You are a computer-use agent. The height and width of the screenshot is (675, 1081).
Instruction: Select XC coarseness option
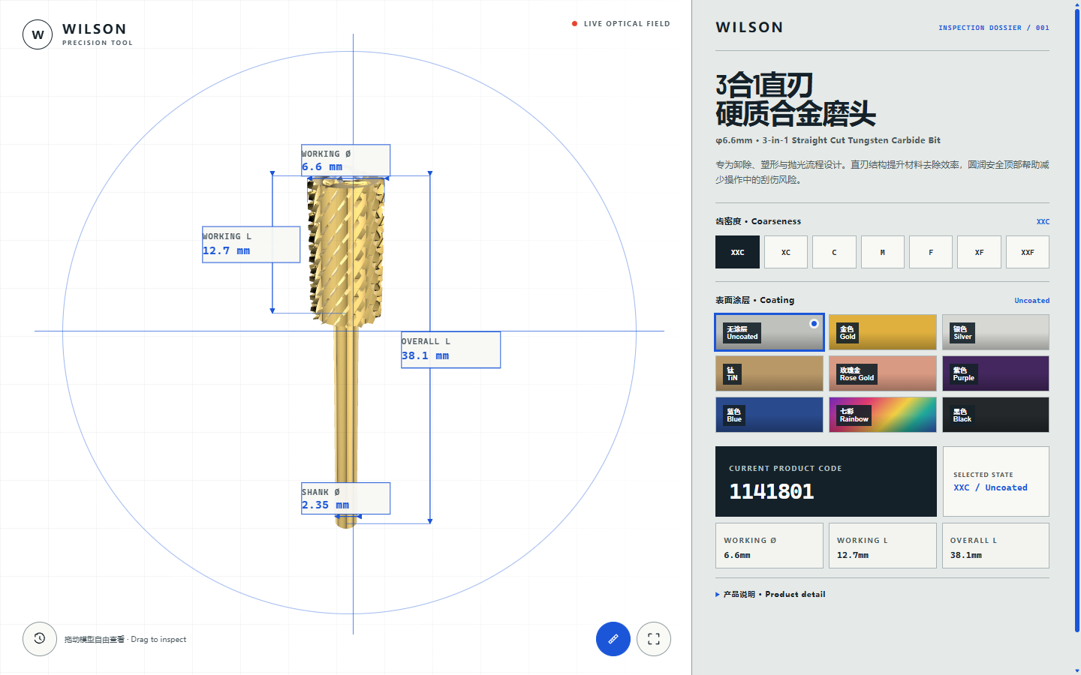(x=786, y=252)
